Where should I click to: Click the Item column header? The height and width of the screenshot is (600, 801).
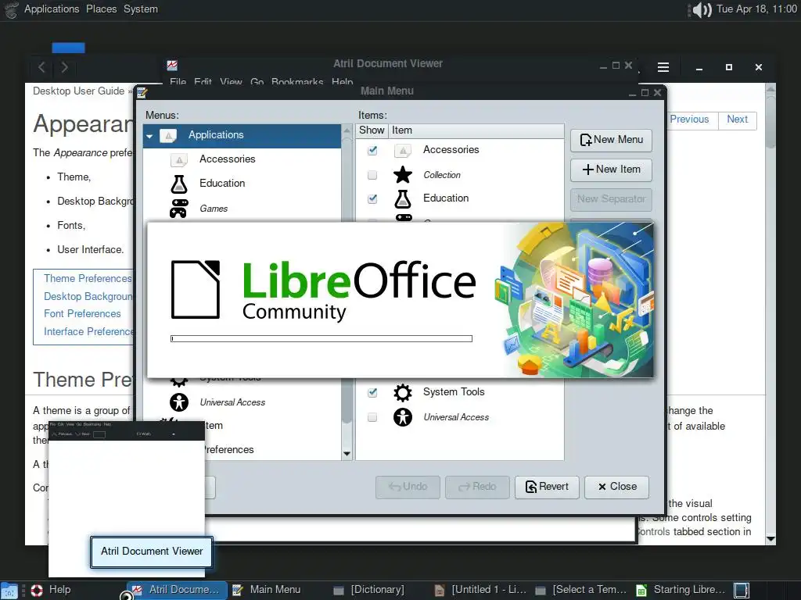pos(476,130)
